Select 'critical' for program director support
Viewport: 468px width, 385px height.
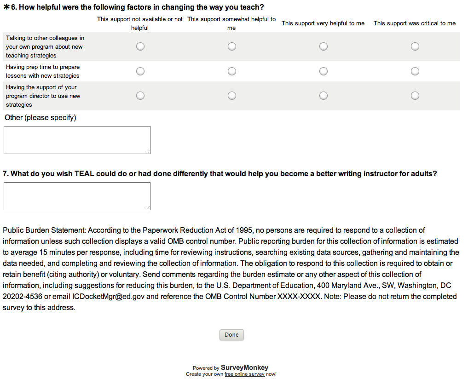(415, 96)
